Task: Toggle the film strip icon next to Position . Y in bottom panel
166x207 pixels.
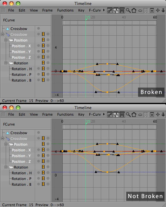Action: [x=43, y=155]
